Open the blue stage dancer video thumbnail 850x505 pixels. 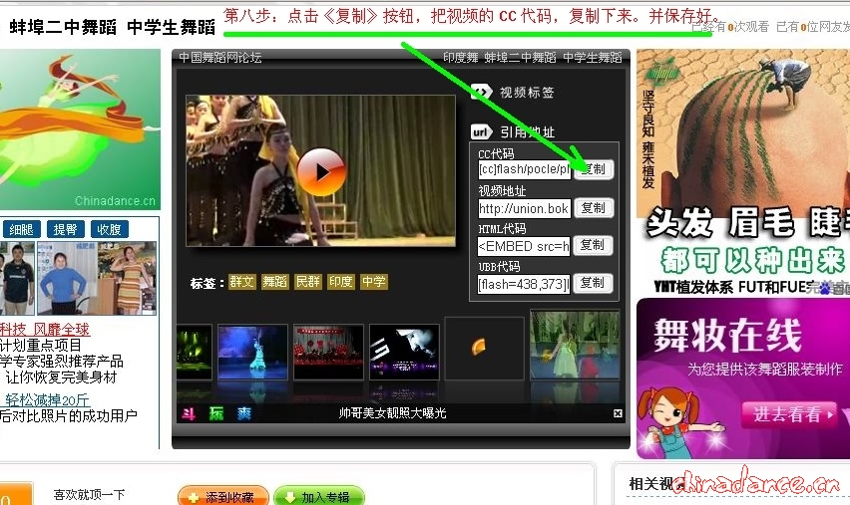(x=252, y=352)
